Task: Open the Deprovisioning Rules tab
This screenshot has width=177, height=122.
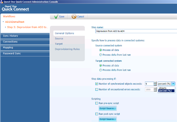Action: [x=67, y=49]
